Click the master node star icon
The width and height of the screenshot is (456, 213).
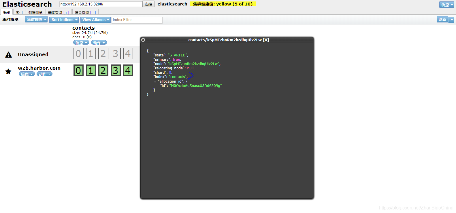coord(8,71)
